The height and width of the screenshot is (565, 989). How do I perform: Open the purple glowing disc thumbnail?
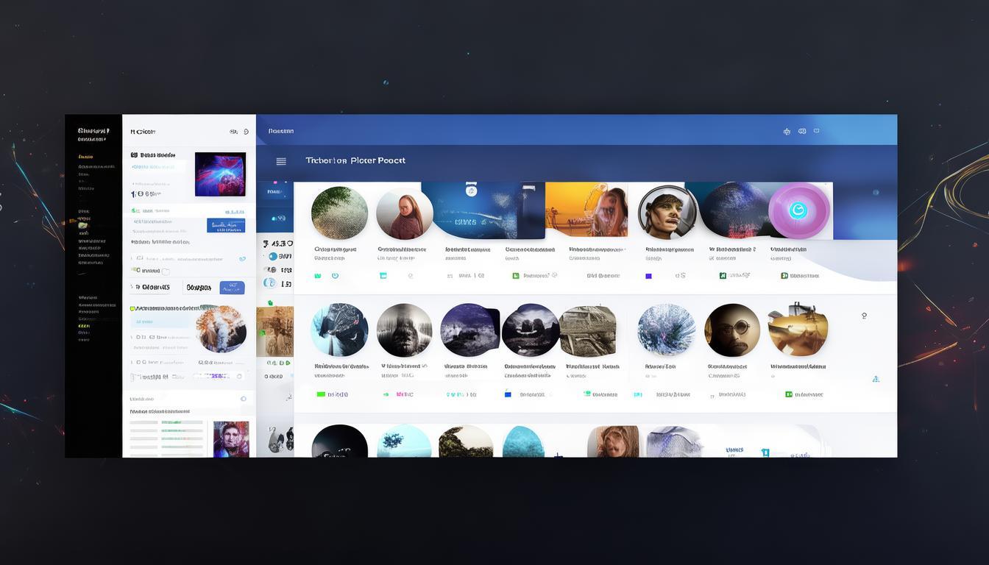point(799,211)
